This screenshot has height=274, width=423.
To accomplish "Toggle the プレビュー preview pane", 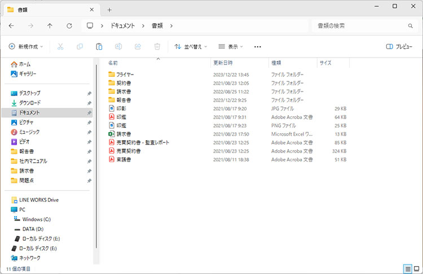I will pyautogui.click(x=399, y=47).
